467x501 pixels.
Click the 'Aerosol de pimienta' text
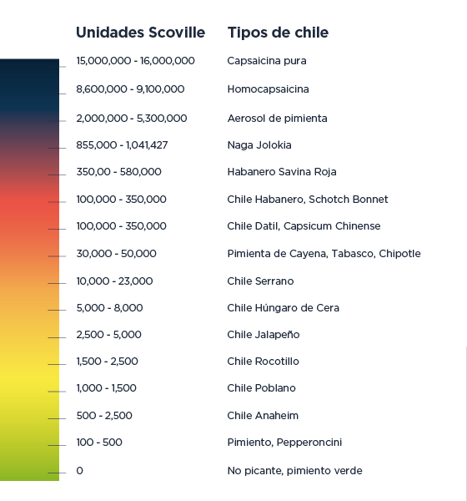click(278, 119)
